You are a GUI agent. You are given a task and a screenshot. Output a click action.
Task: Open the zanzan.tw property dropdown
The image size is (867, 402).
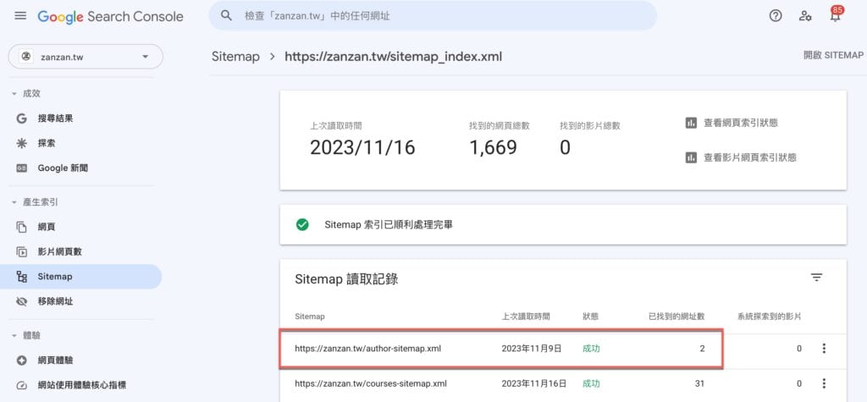(86, 57)
